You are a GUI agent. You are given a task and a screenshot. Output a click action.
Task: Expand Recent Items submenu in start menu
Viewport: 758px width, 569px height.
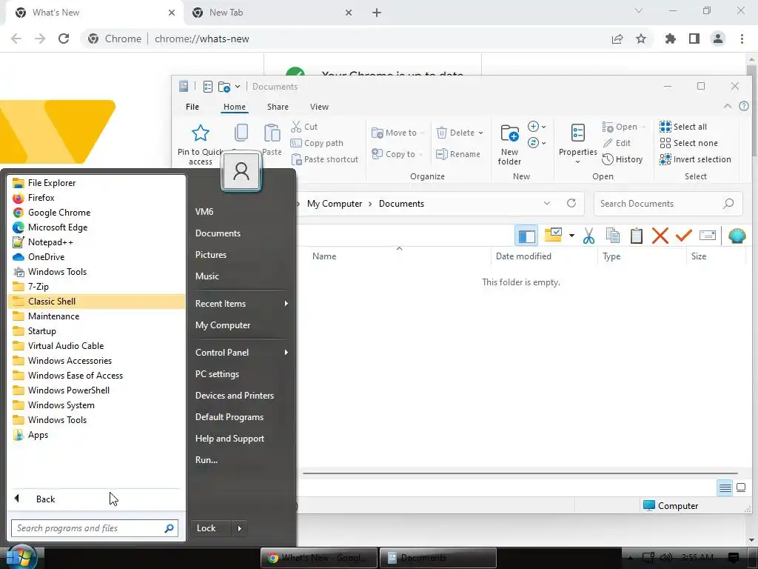coord(286,303)
